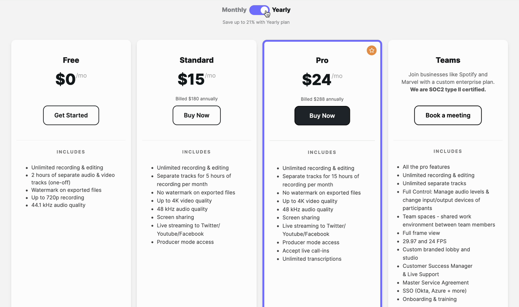Viewport: 519px width, 307px height.
Task: Click the Monthly label next to the toggle
Action: [234, 10]
